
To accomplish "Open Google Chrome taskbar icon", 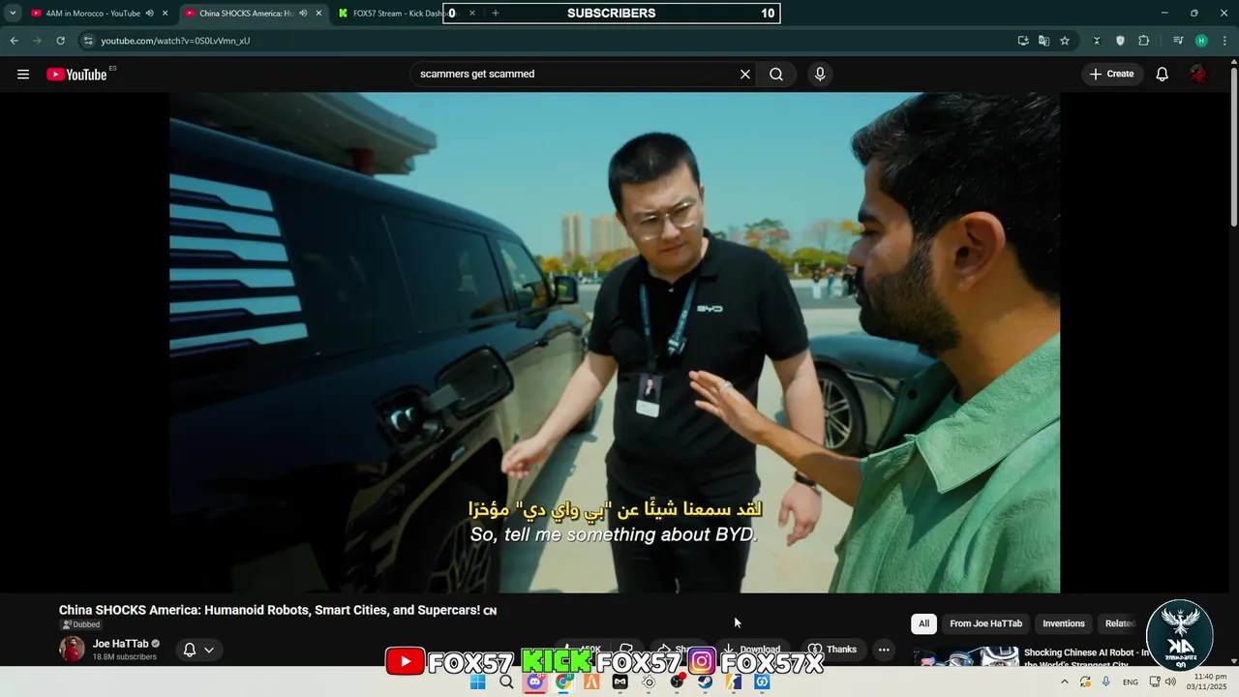I will pyautogui.click(x=563, y=682).
